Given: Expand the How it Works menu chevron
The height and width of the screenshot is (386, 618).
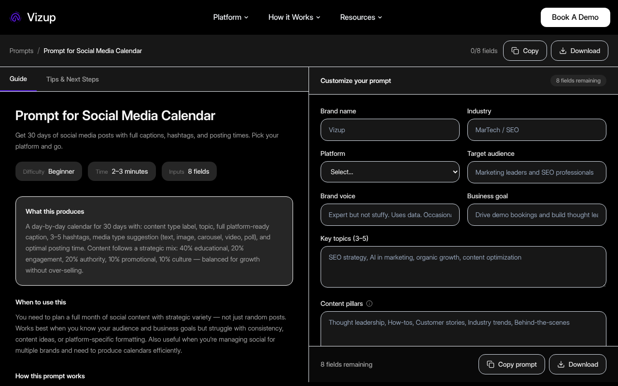Looking at the screenshot, I should pyautogui.click(x=318, y=17).
